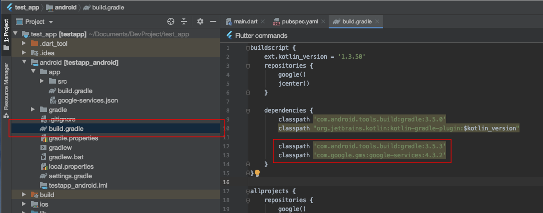
Task: Open Project panel settings gear
Action: pos(200,21)
